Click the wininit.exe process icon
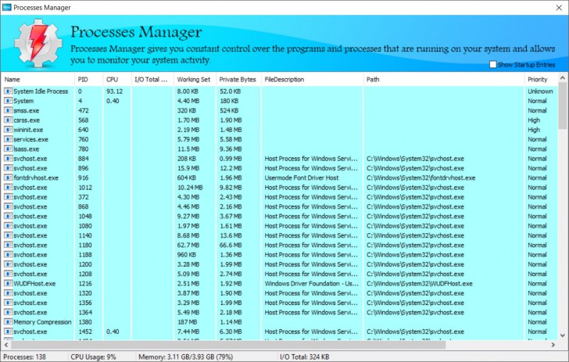569x362 pixels. pos(8,130)
